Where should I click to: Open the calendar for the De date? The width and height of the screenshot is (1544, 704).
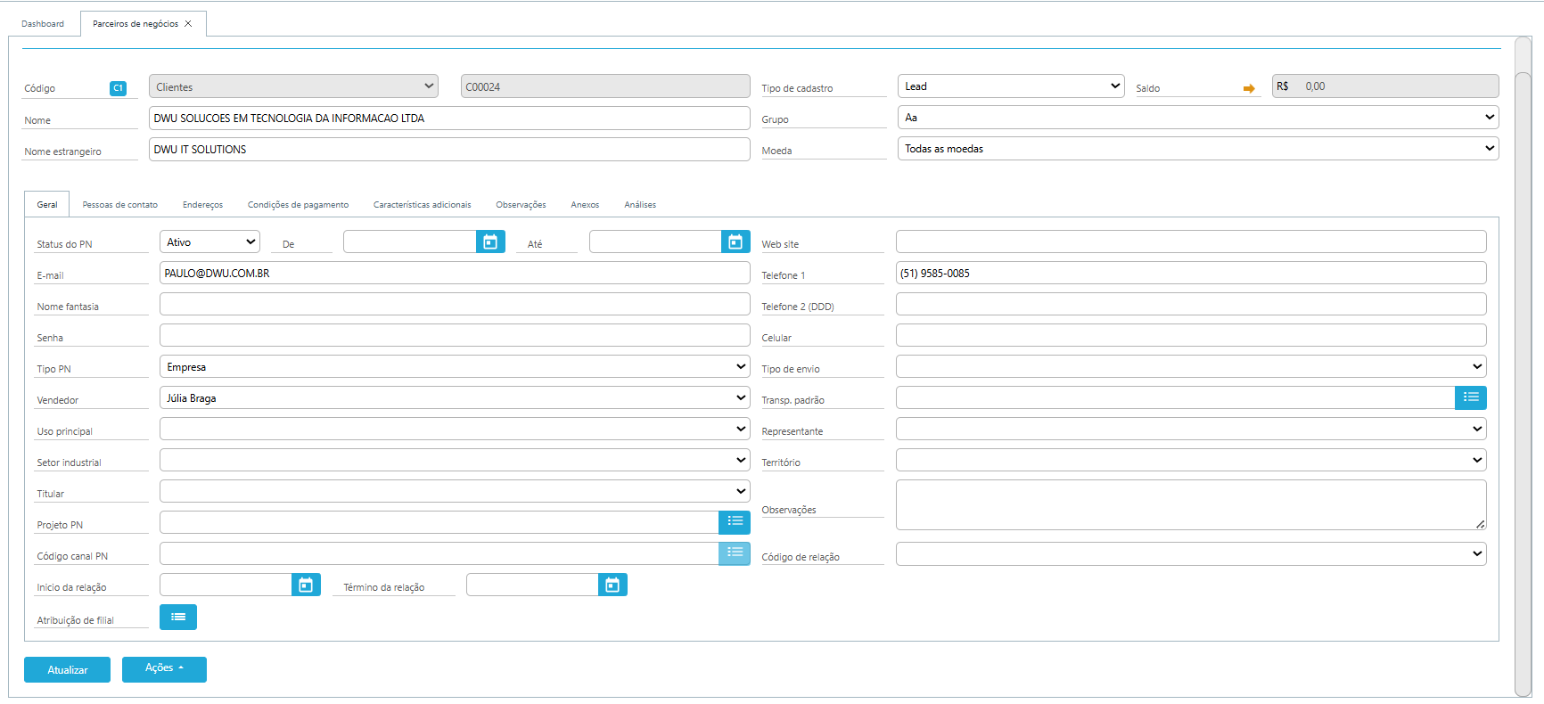pos(490,241)
